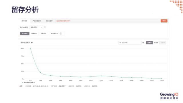Click the orange save button
183x103 pixels.
[x=164, y=21]
